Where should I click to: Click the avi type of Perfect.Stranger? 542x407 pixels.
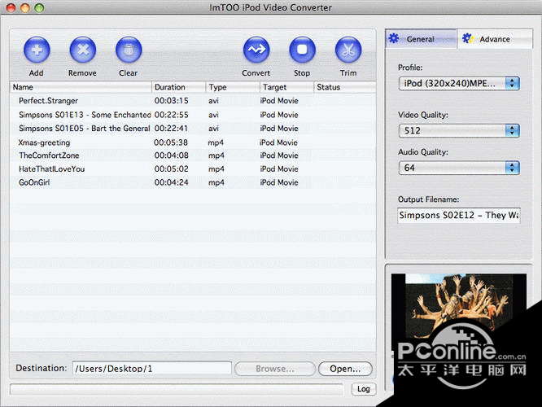click(213, 101)
